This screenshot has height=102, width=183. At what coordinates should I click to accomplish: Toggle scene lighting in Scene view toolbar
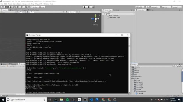[21, 12]
